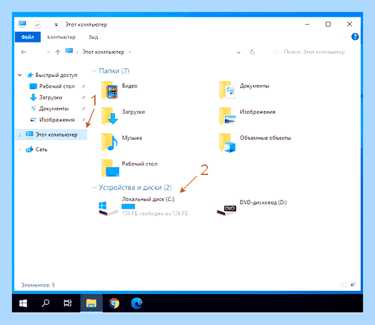Expand the Этот компьютер tree node
The image size is (375, 325).
19,135
